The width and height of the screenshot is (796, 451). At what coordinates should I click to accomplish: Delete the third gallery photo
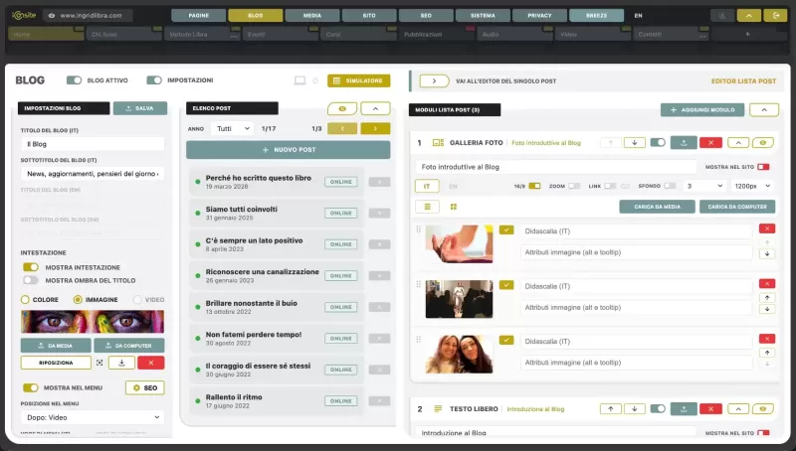[x=766, y=339]
